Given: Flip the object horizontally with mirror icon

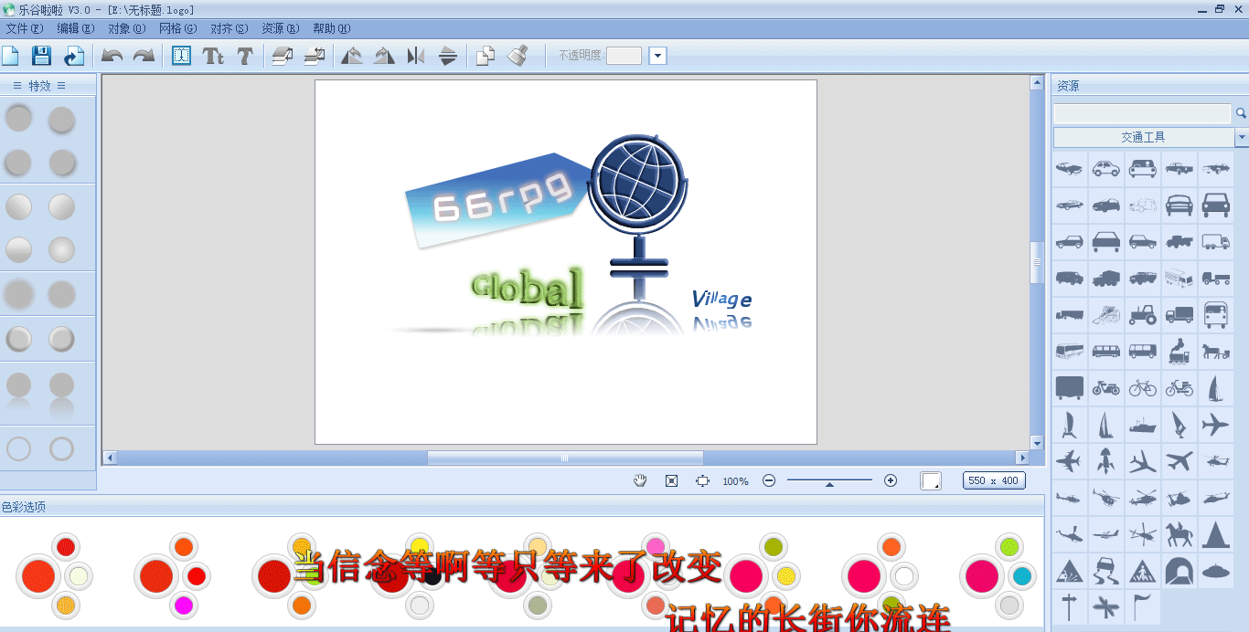Looking at the screenshot, I should click(x=416, y=56).
